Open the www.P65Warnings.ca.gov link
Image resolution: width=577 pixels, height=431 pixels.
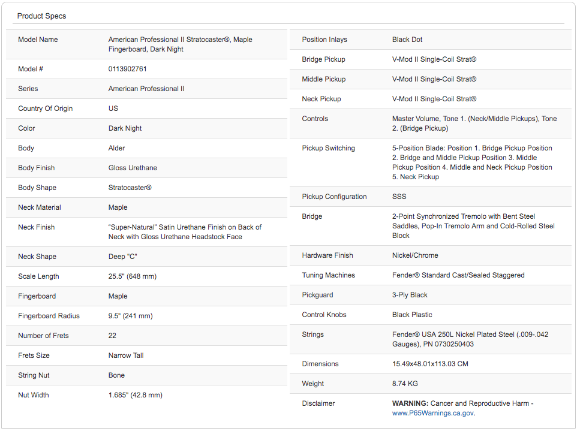(x=433, y=413)
